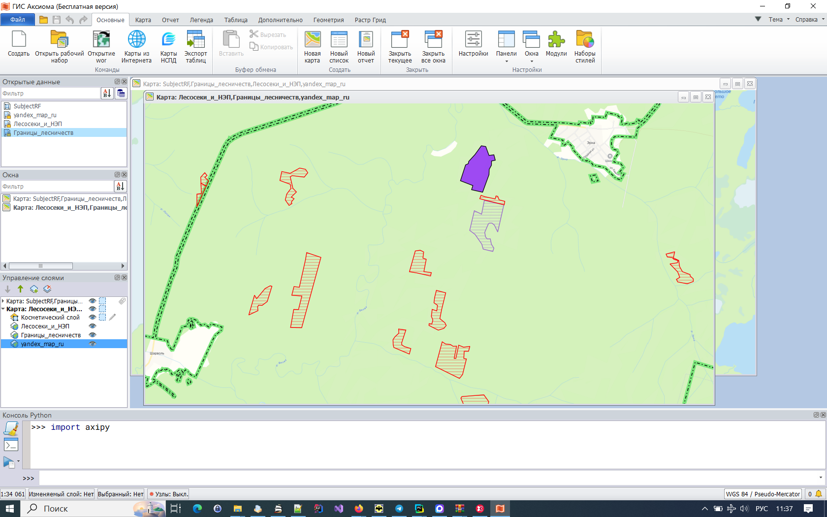The width and height of the screenshot is (827, 517).
Task: Click the Python console terminal window icon
Action: point(11,445)
